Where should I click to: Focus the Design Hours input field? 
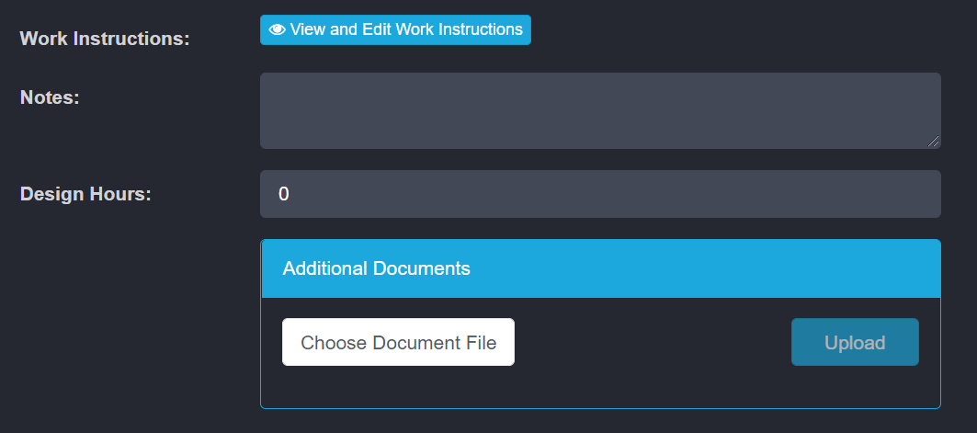[x=599, y=194]
